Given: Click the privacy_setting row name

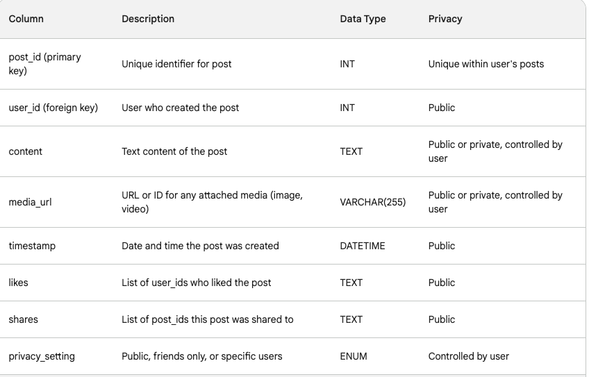Looking at the screenshot, I should pyautogui.click(x=42, y=356).
